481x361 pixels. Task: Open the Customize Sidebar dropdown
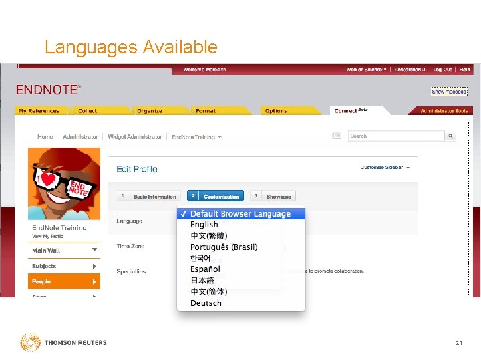click(x=385, y=168)
